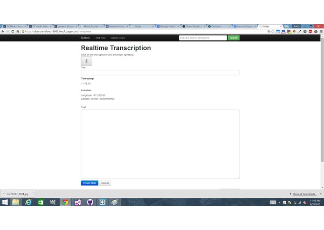Switch to the About Express tab
Screen dimensions: 324x230
click(x=91, y=27)
